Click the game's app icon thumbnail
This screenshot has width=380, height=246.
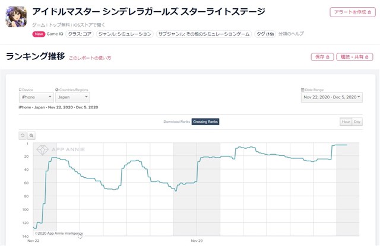point(16,17)
